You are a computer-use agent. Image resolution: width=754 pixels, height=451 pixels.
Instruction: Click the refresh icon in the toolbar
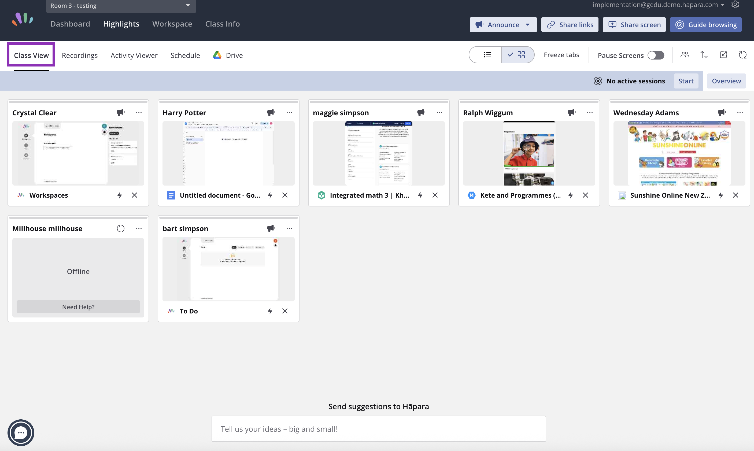742,55
